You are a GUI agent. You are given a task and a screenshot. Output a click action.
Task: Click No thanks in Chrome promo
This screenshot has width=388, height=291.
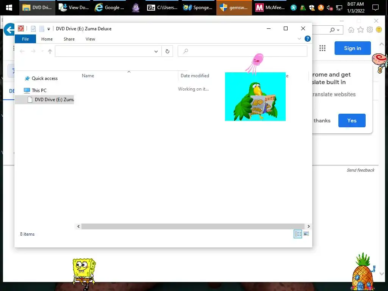point(321,120)
